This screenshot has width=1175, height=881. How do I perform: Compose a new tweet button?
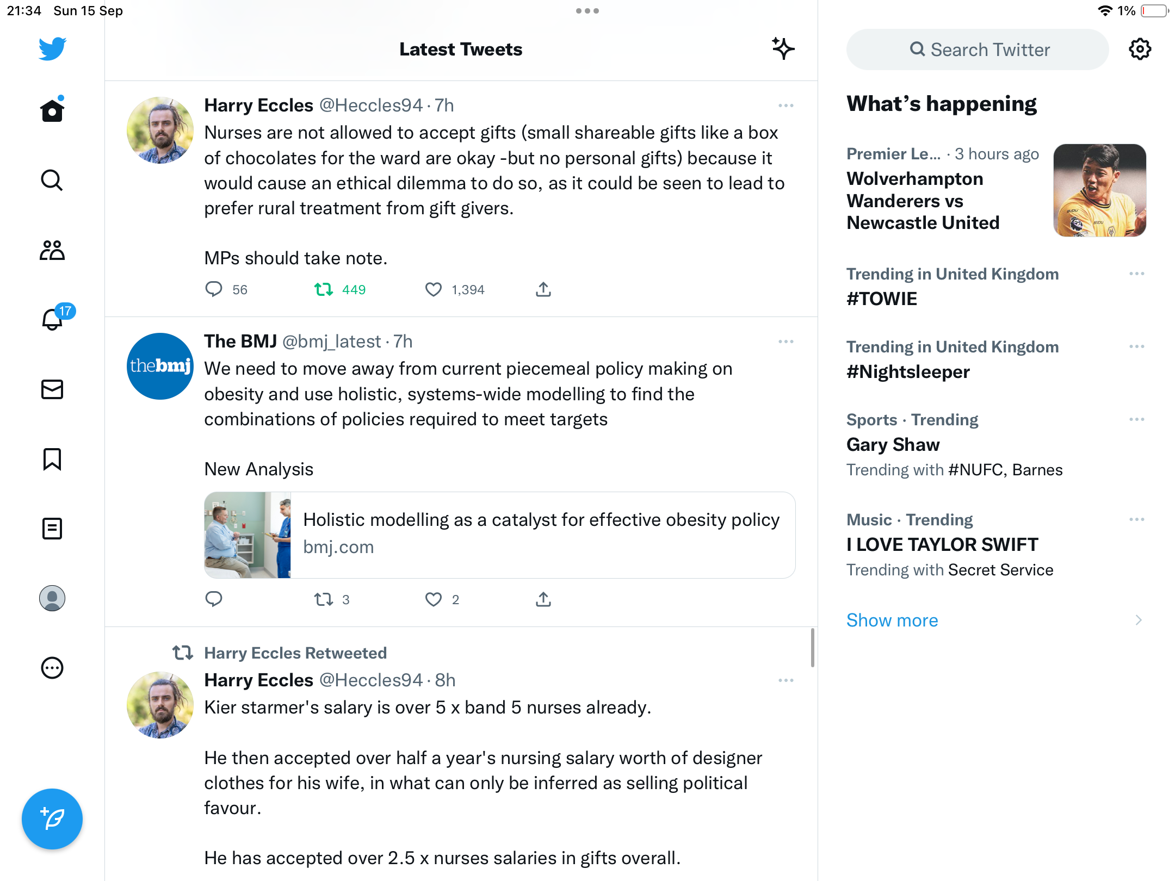(52, 819)
